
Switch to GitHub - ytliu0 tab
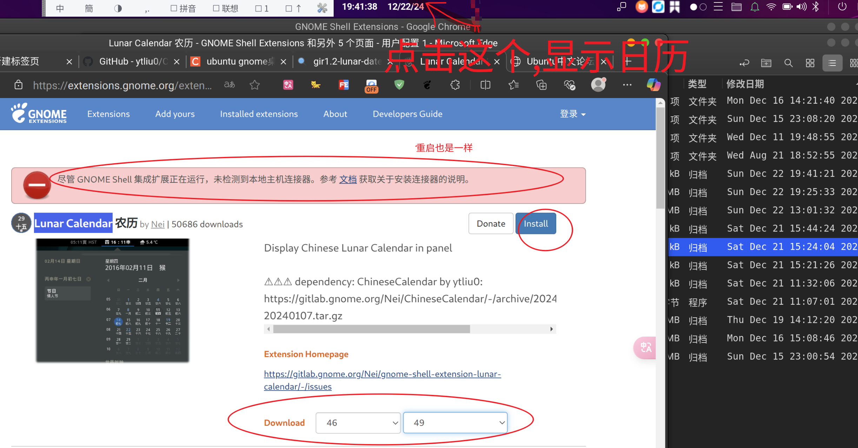click(133, 62)
